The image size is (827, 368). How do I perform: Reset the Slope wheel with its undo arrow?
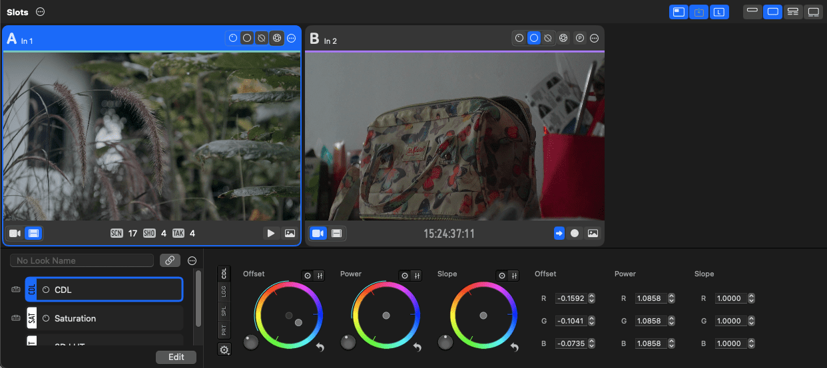515,347
